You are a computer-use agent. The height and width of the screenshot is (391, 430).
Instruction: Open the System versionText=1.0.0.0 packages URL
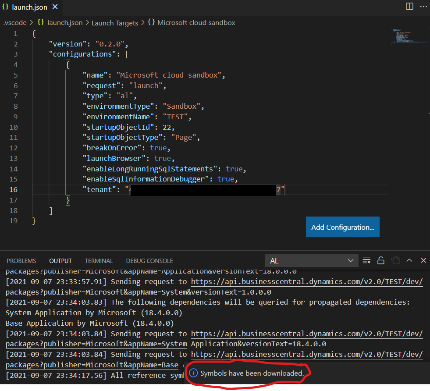coord(139,292)
